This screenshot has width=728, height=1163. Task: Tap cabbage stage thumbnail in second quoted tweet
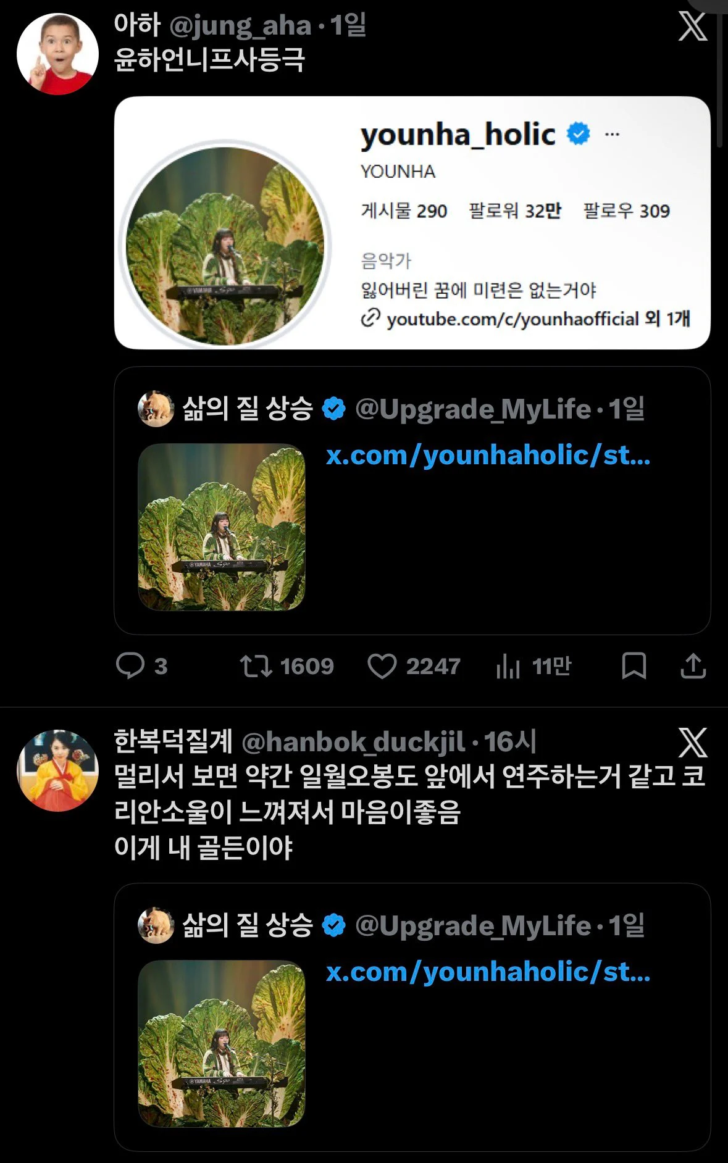click(222, 1044)
